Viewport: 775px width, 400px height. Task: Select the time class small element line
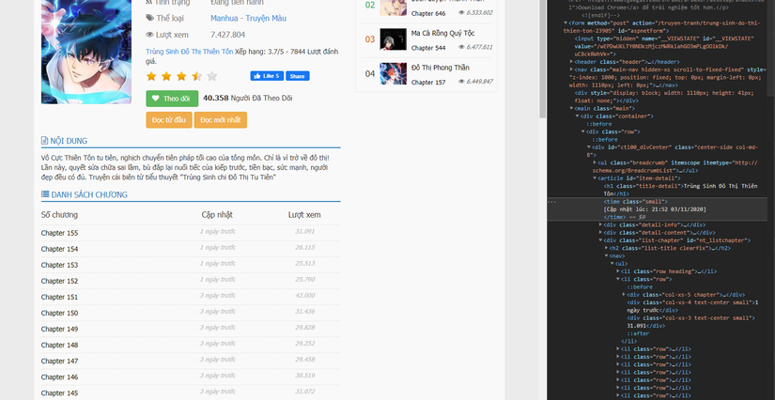pos(635,202)
